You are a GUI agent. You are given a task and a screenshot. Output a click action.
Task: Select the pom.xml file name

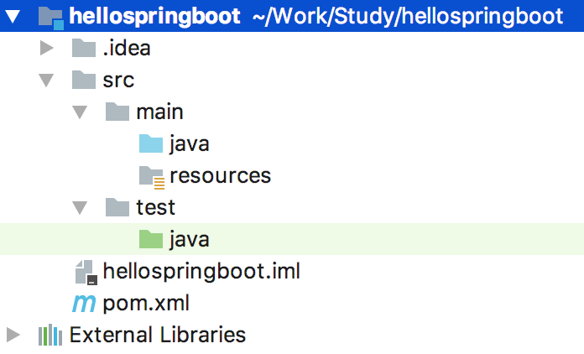click(x=146, y=303)
